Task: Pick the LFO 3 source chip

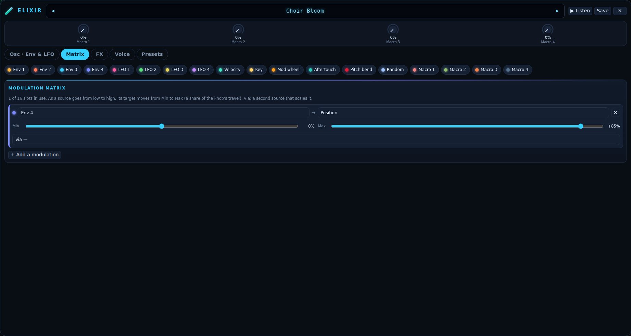Action: pos(175,70)
